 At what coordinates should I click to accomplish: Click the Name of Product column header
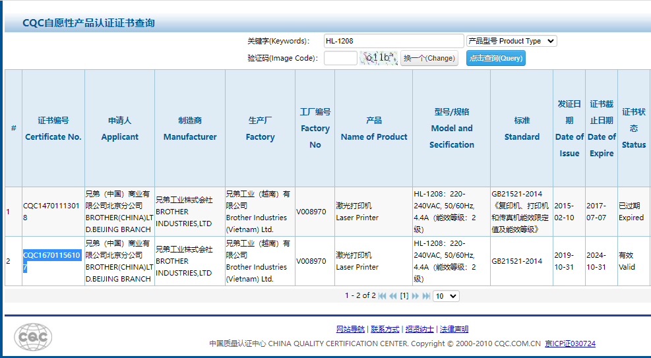click(x=374, y=129)
